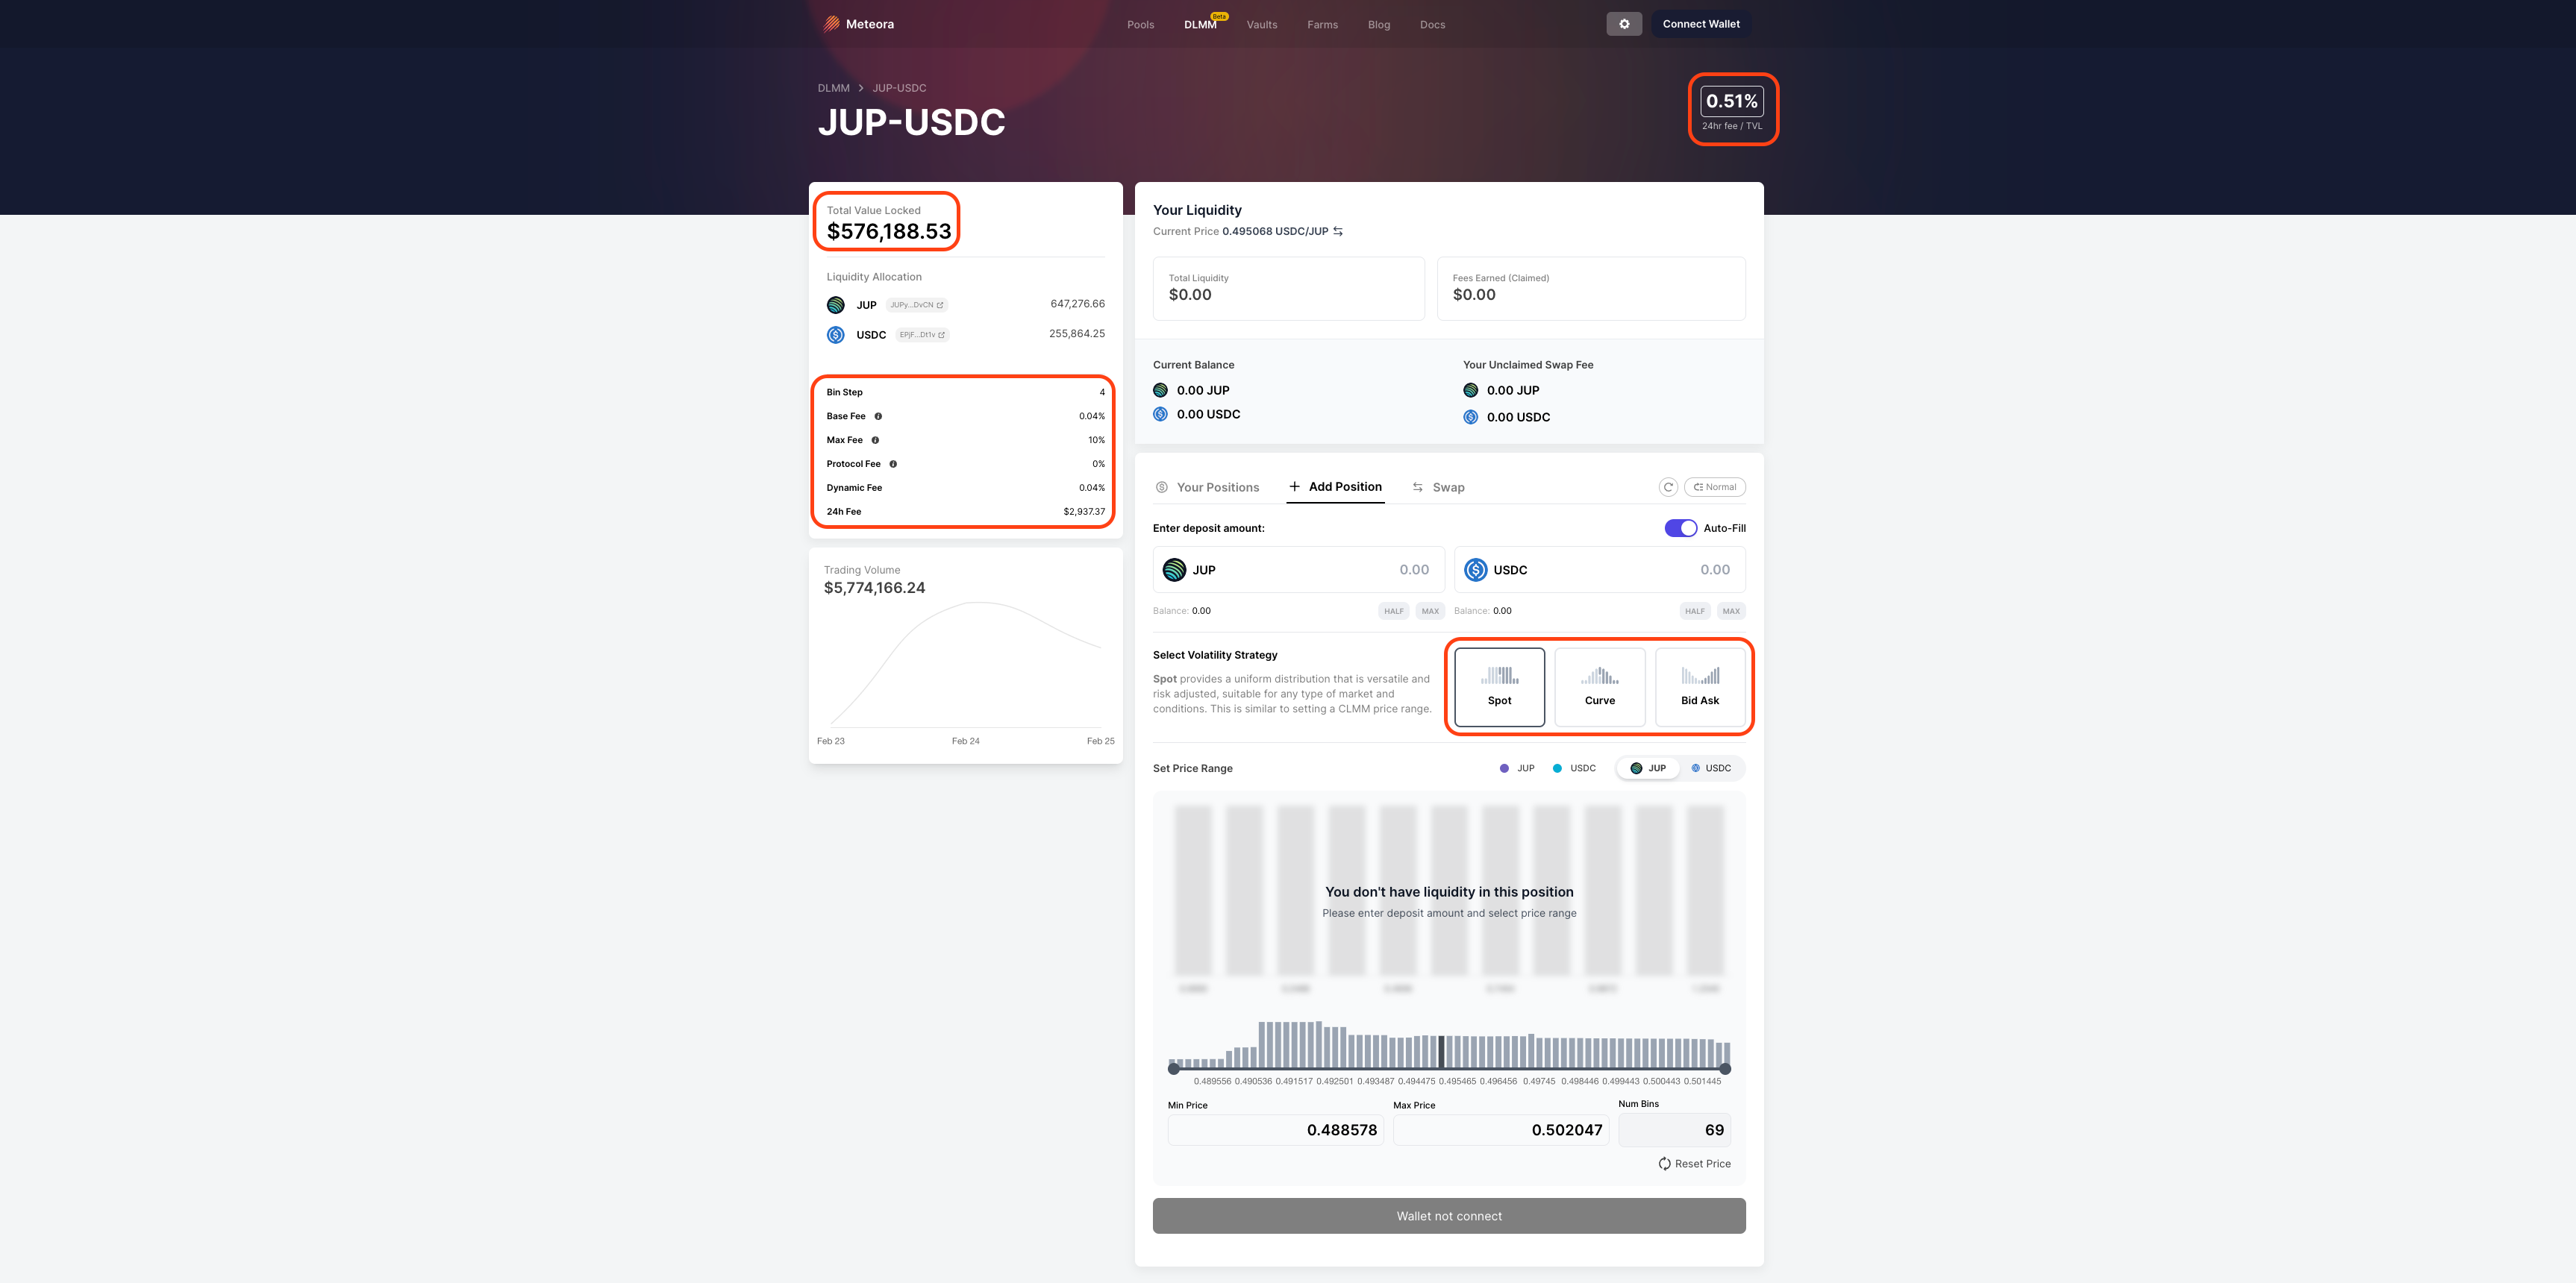Click the Reset Price icon
Viewport: 2576px width, 1283px height.
click(1665, 1164)
